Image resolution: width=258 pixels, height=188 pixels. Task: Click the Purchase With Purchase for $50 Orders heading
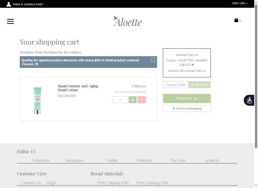click(50, 52)
